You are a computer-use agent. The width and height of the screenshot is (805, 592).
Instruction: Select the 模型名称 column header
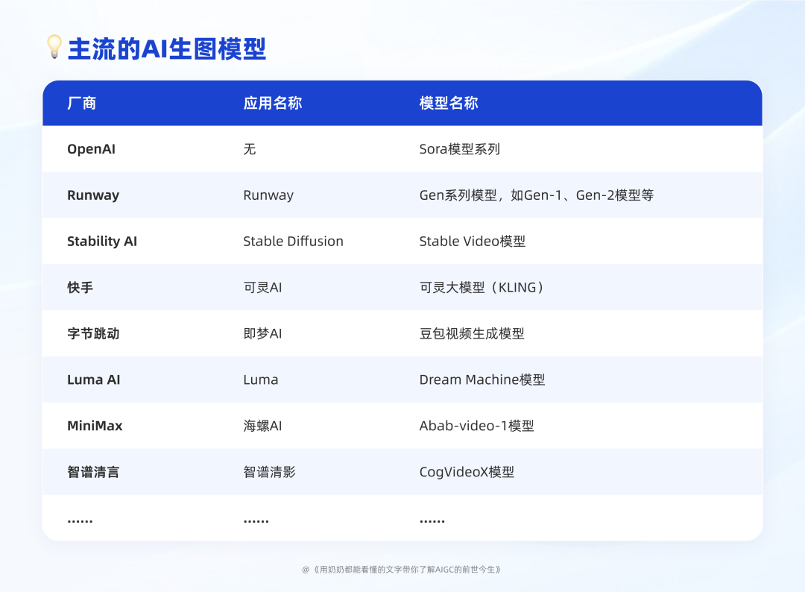pos(449,103)
